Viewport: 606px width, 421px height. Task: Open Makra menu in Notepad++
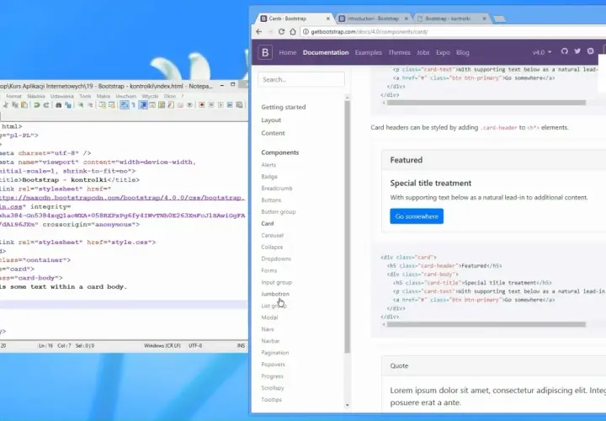point(104,96)
